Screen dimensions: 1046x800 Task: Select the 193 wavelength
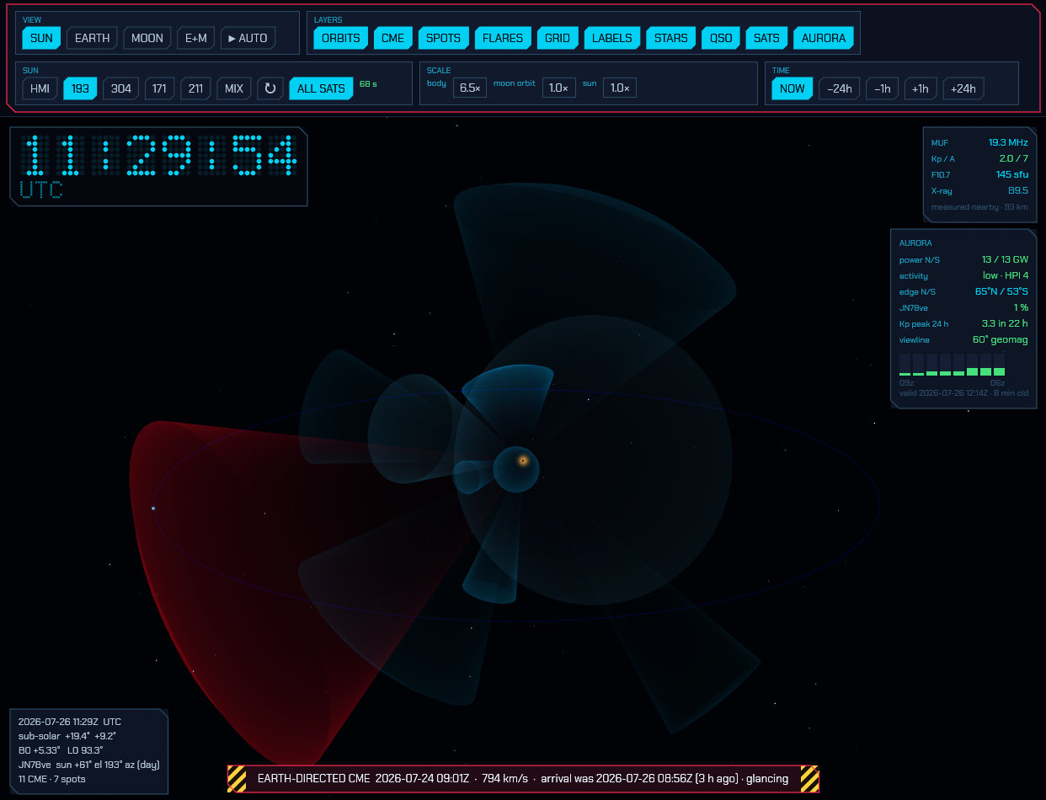[80, 88]
